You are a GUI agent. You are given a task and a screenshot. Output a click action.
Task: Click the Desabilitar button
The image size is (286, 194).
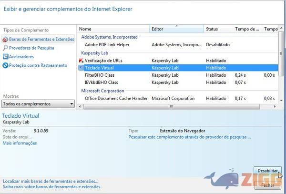click(x=267, y=171)
